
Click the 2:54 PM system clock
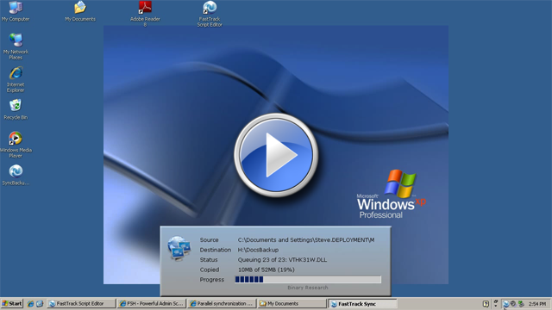click(537, 304)
